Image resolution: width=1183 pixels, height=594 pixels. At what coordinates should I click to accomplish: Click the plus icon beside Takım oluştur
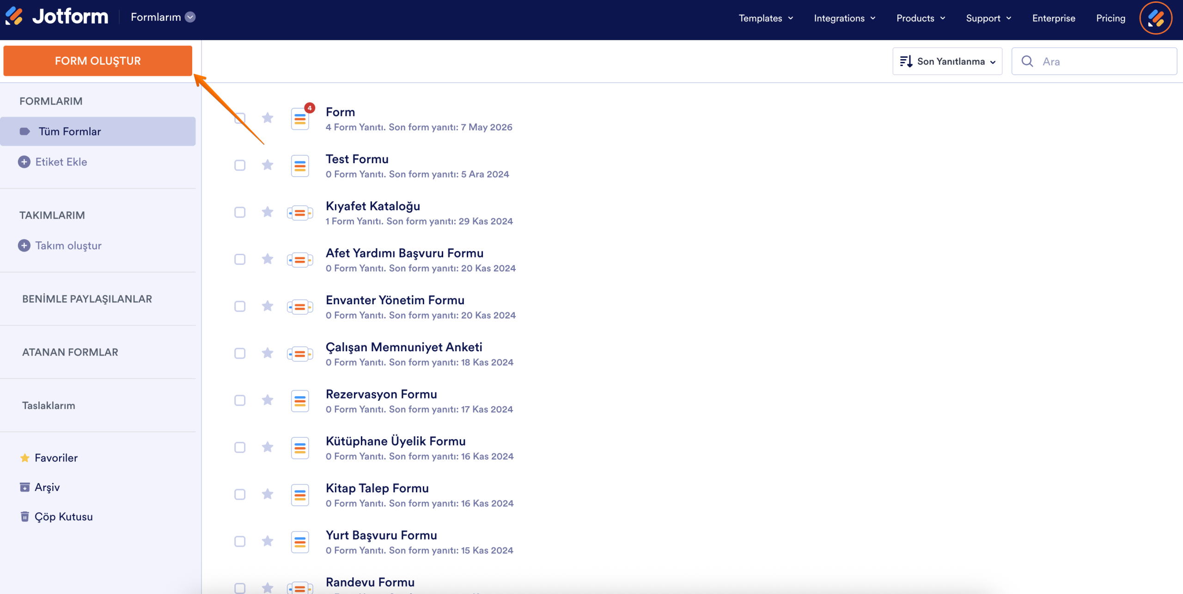click(x=24, y=245)
